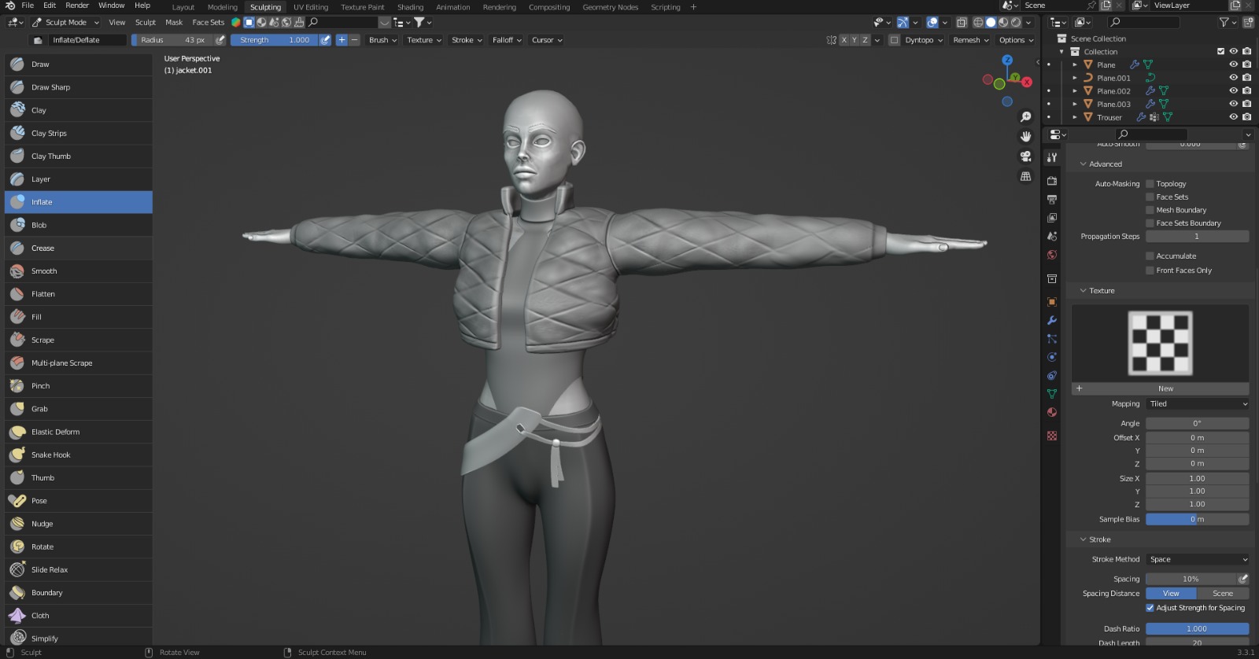Viewport: 1259px width, 659px height.
Task: Adjust the brush Strength slider
Action: tap(274, 40)
